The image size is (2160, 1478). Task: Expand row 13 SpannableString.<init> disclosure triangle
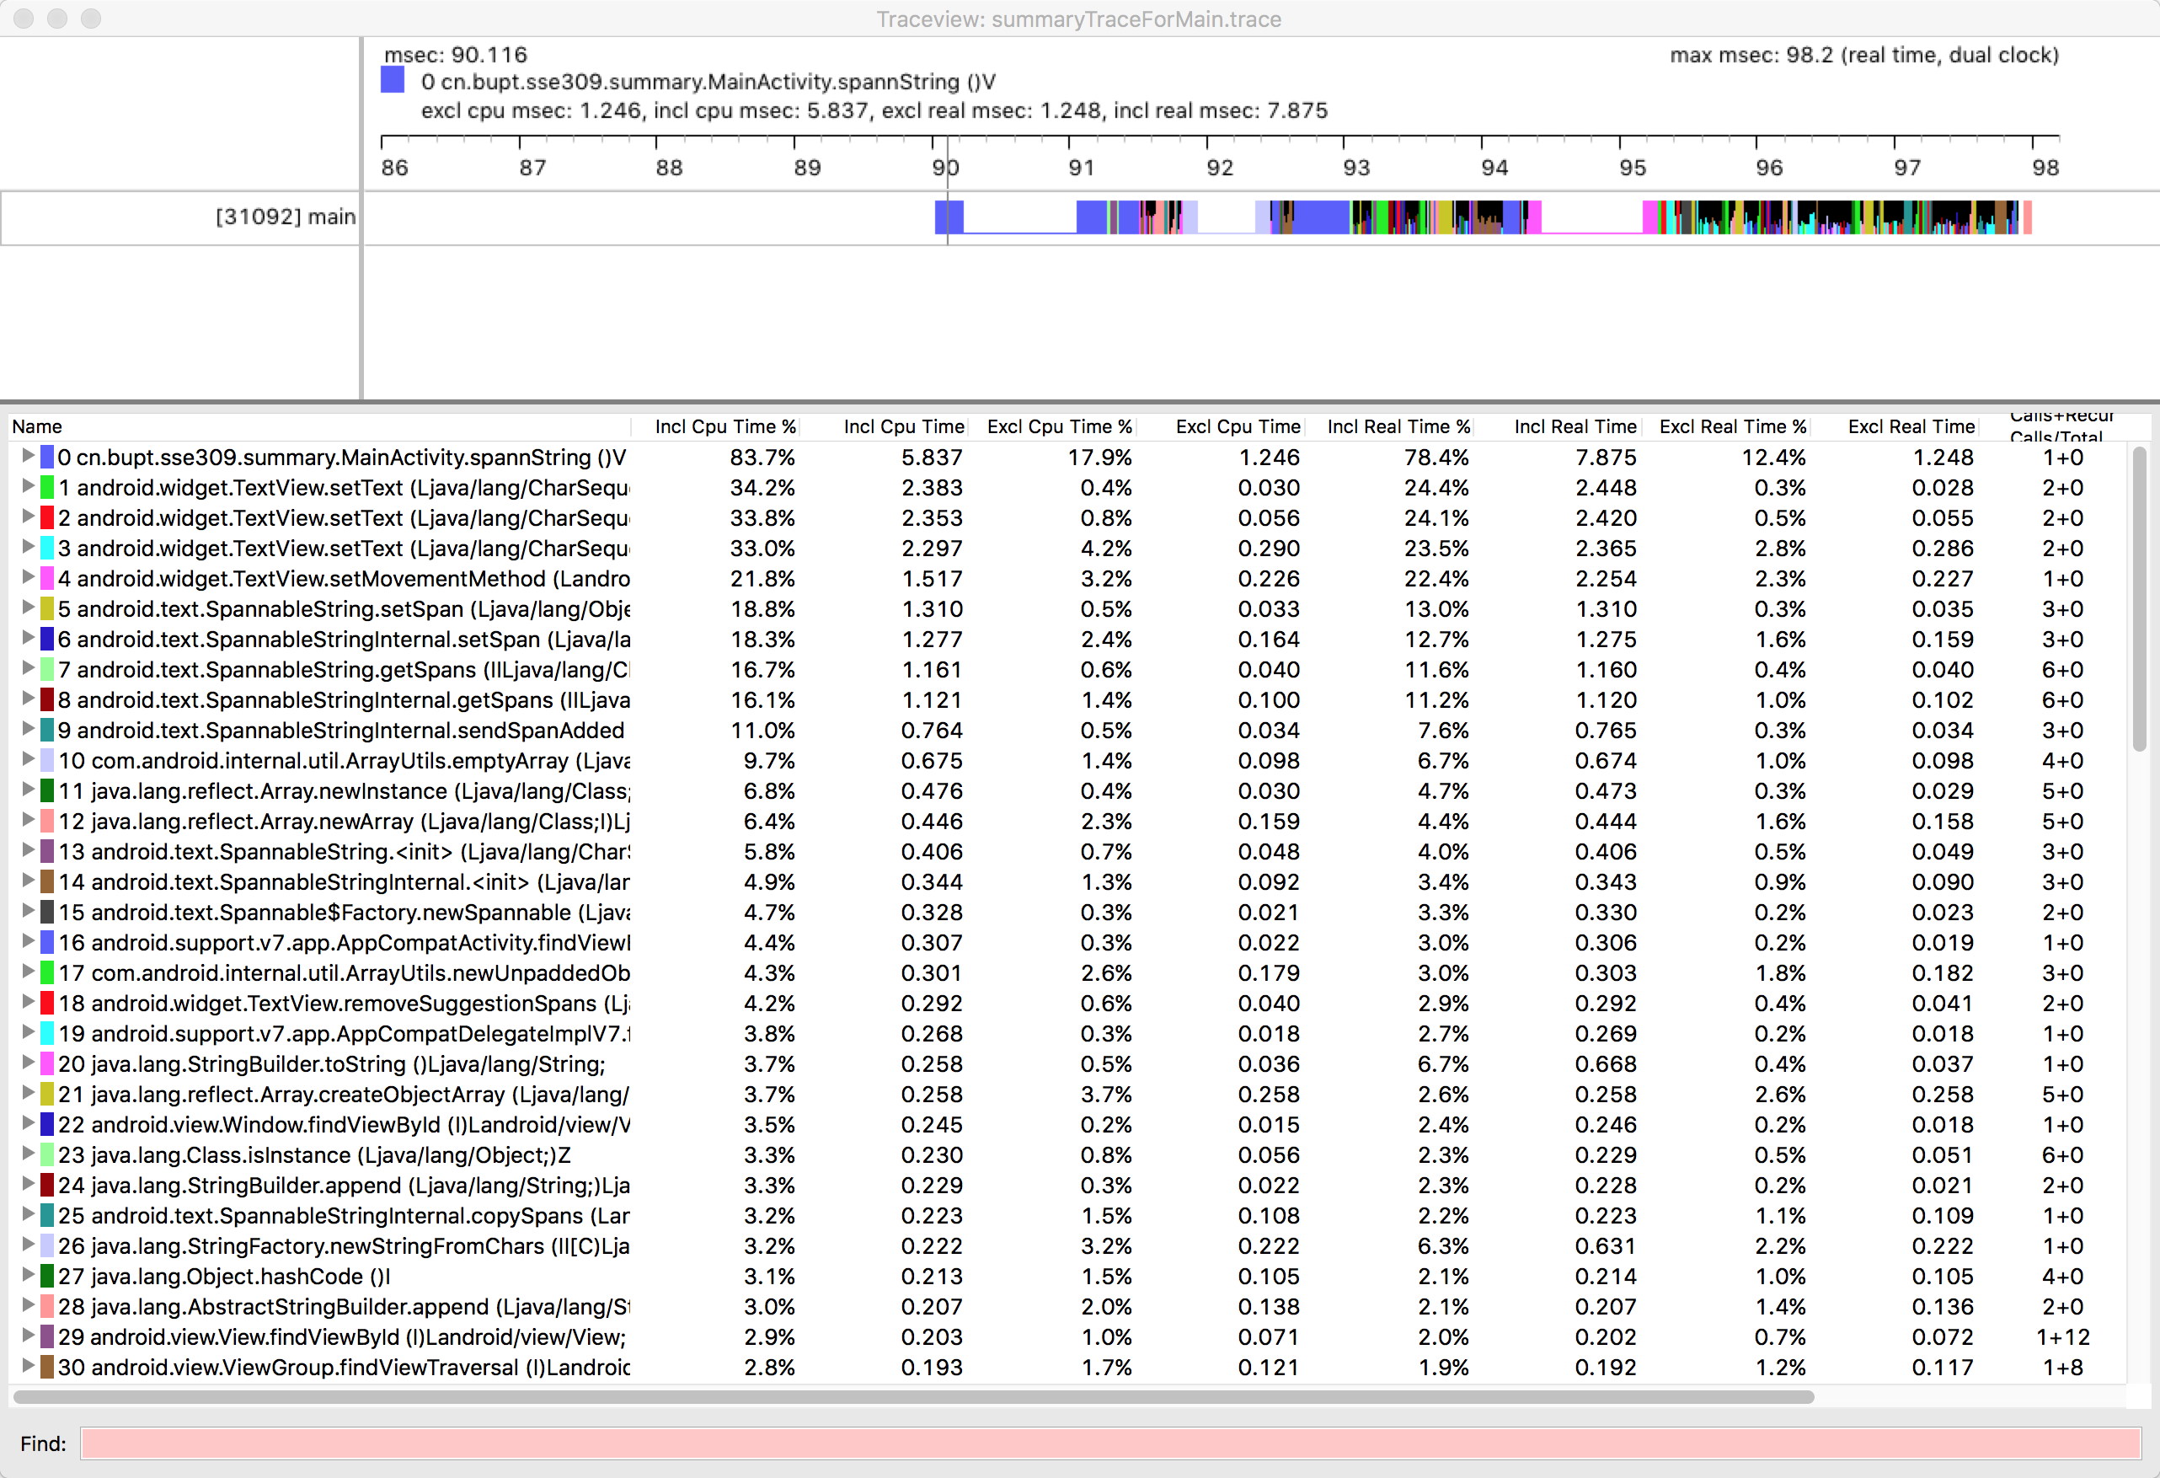pyautogui.click(x=28, y=849)
